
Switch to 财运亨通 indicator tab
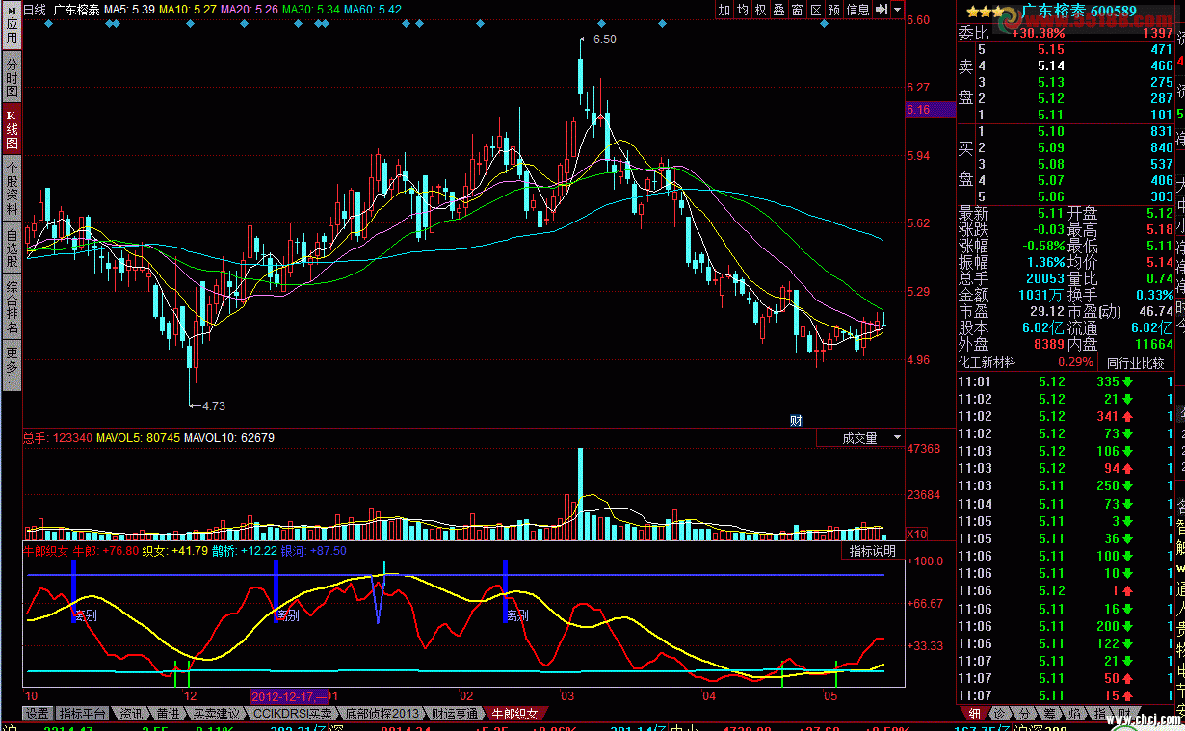click(455, 714)
